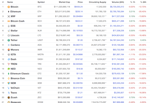Open Bitcoin volume $6,735,030,312 link
Screen dimensions: 150x103
117,7
